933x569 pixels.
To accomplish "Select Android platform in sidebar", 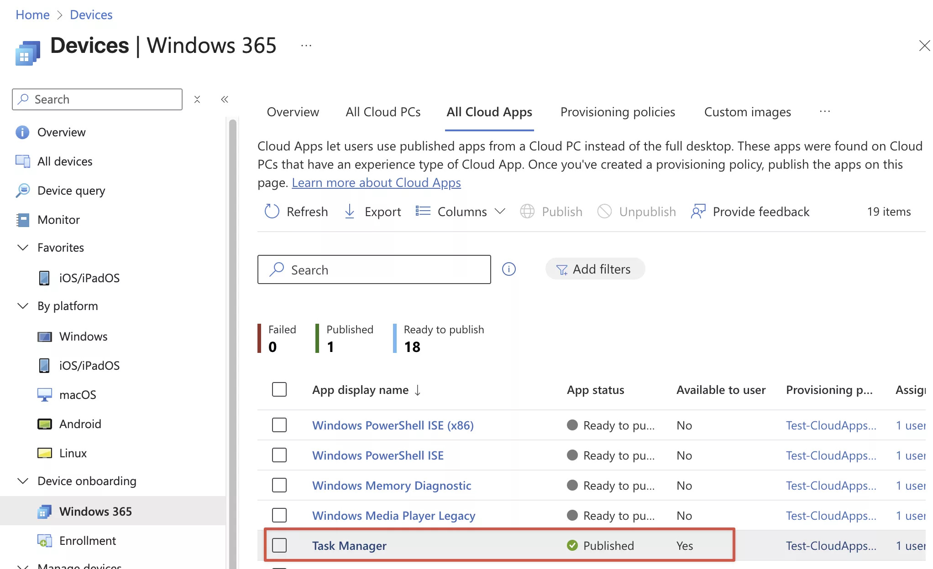I will (x=80, y=424).
